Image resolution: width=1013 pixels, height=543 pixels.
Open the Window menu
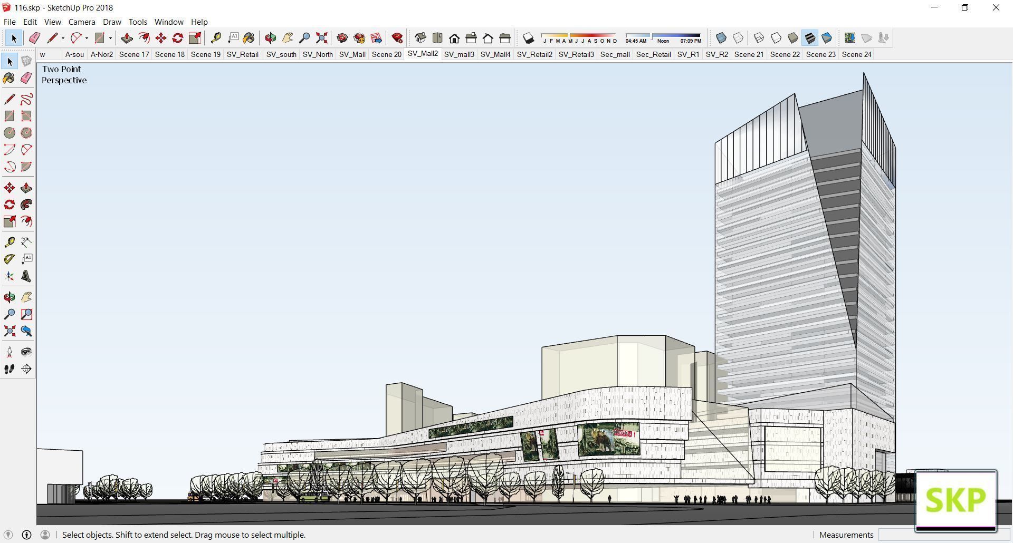(x=169, y=22)
